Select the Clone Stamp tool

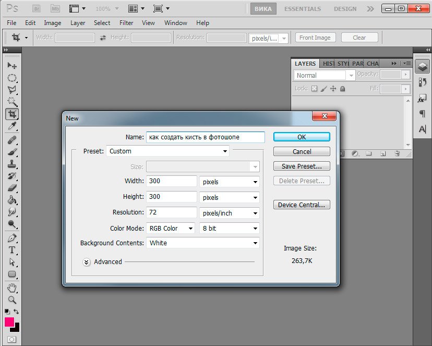pos(12,164)
